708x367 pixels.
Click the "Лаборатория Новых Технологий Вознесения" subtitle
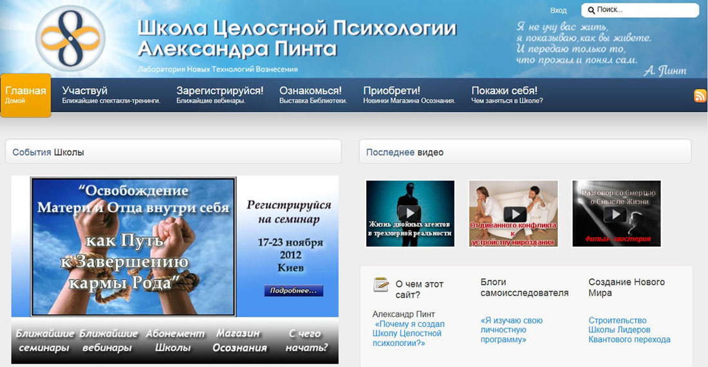[218, 70]
